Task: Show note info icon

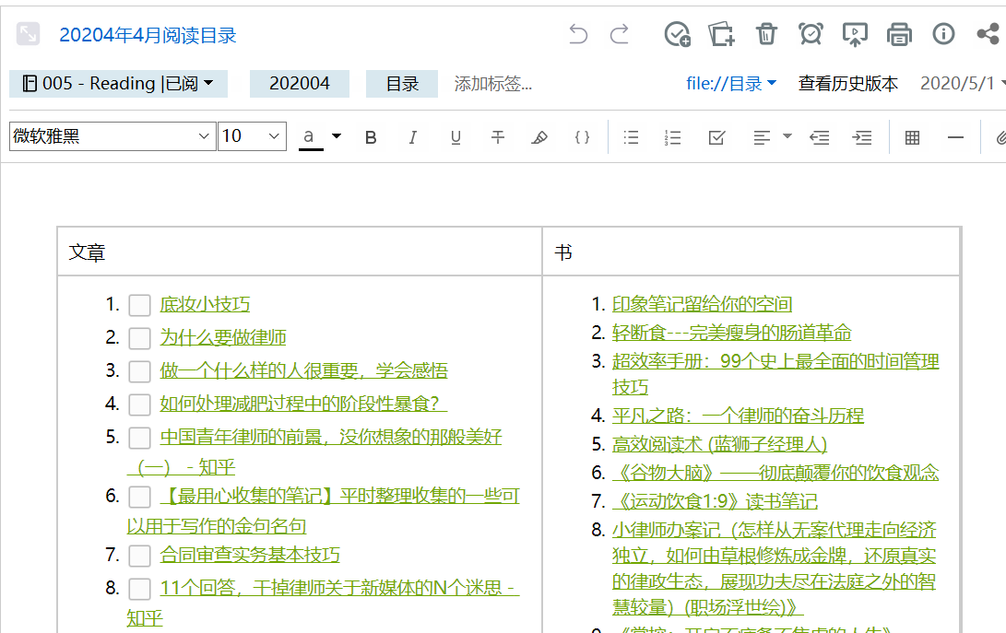Action: pyautogui.click(x=943, y=34)
